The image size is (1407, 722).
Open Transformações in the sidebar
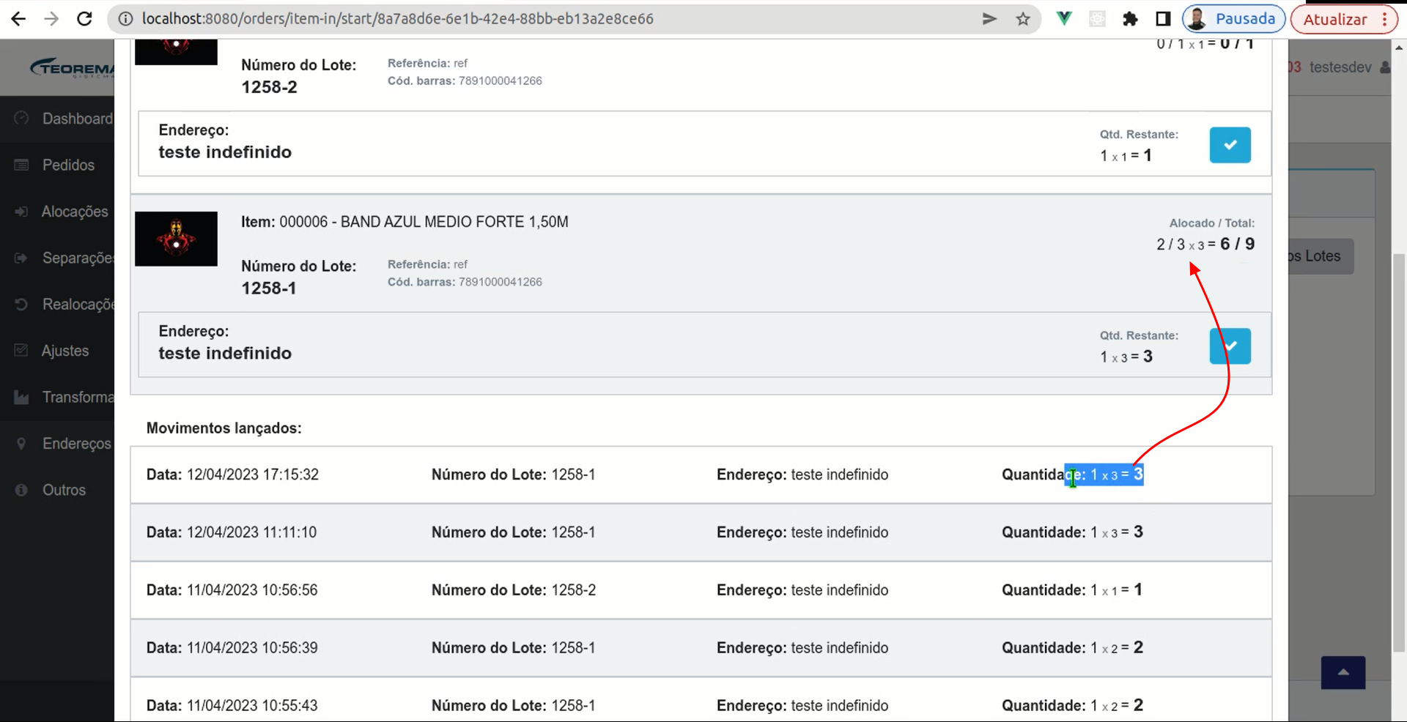(x=78, y=397)
